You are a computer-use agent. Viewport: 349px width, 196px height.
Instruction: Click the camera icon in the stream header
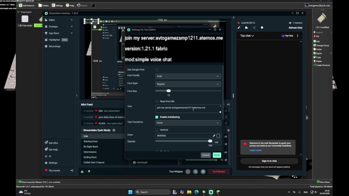tap(246, 27)
